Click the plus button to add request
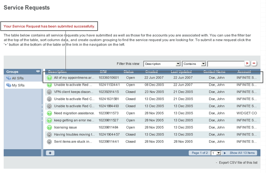Screen dimensions: 266x173 50,153
